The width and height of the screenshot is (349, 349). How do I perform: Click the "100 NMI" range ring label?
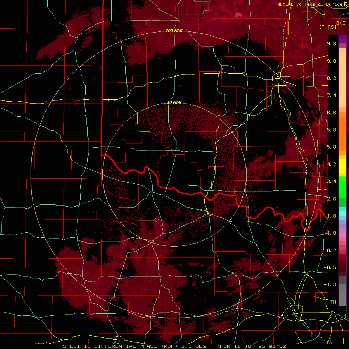click(174, 31)
